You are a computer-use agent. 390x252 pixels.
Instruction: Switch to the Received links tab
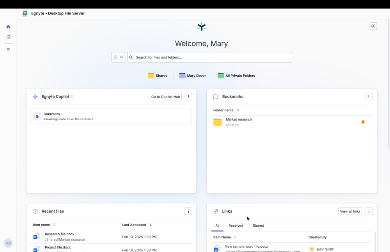pyautogui.click(x=236, y=225)
